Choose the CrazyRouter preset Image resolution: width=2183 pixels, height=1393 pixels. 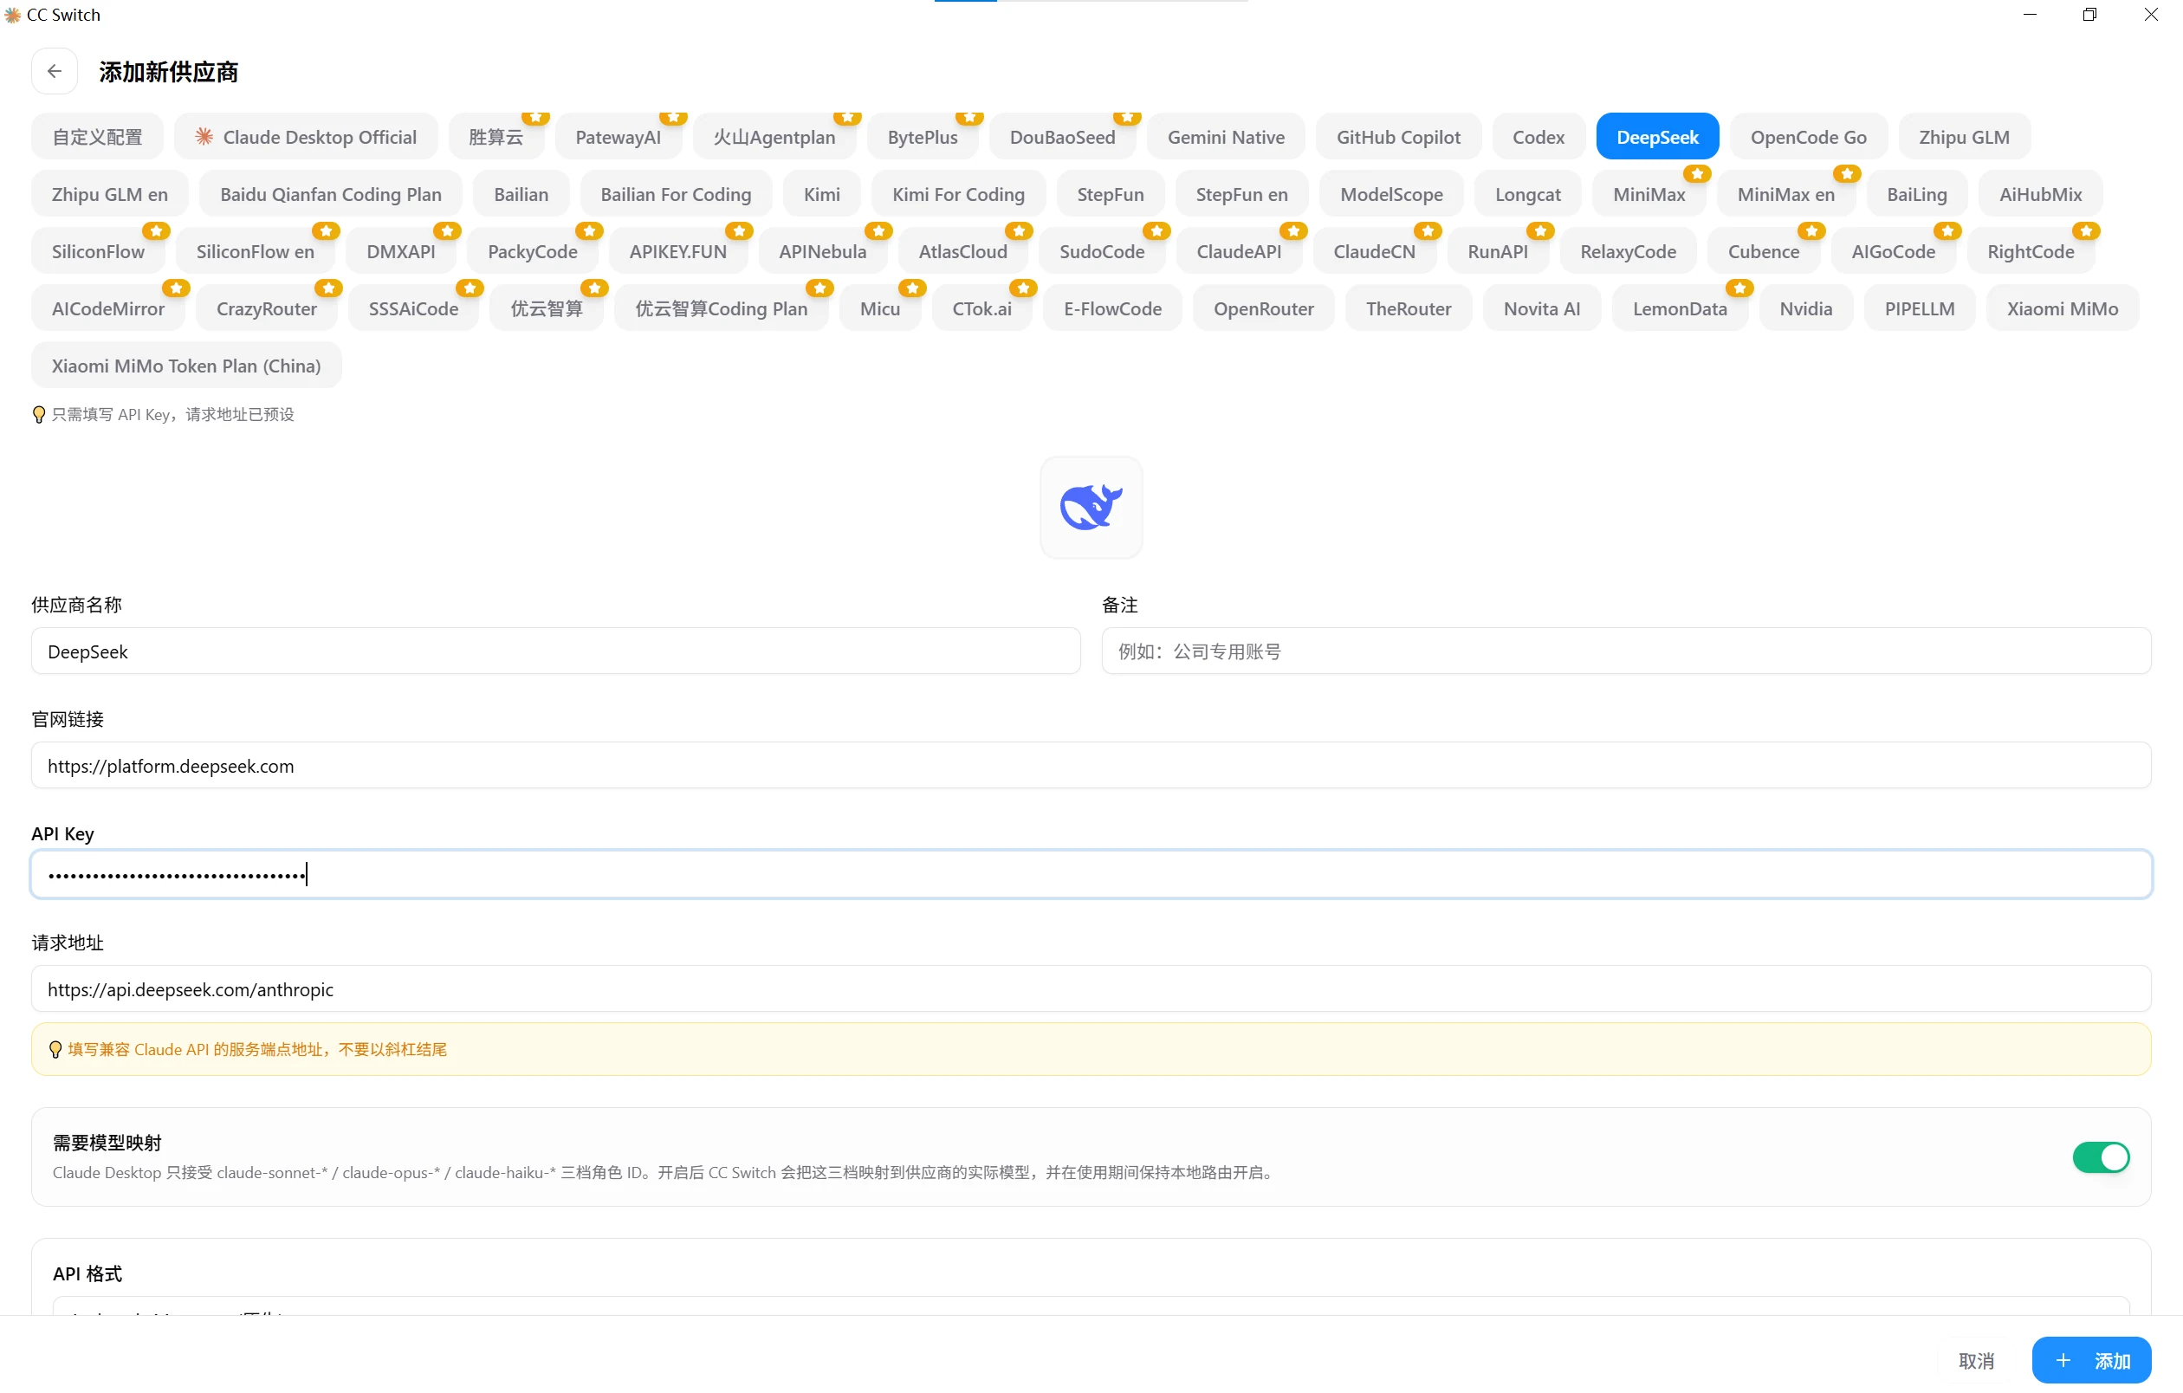click(267, 308)
